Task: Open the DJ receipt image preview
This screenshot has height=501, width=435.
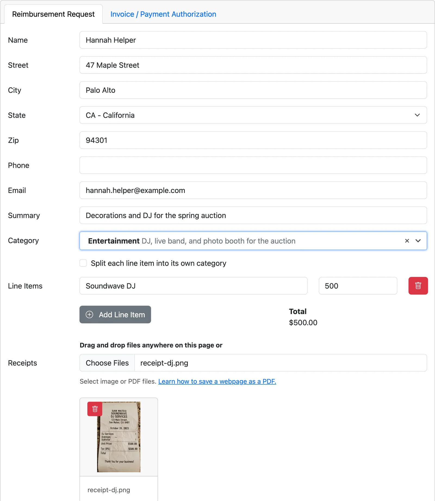Action: tap(119, 437)
